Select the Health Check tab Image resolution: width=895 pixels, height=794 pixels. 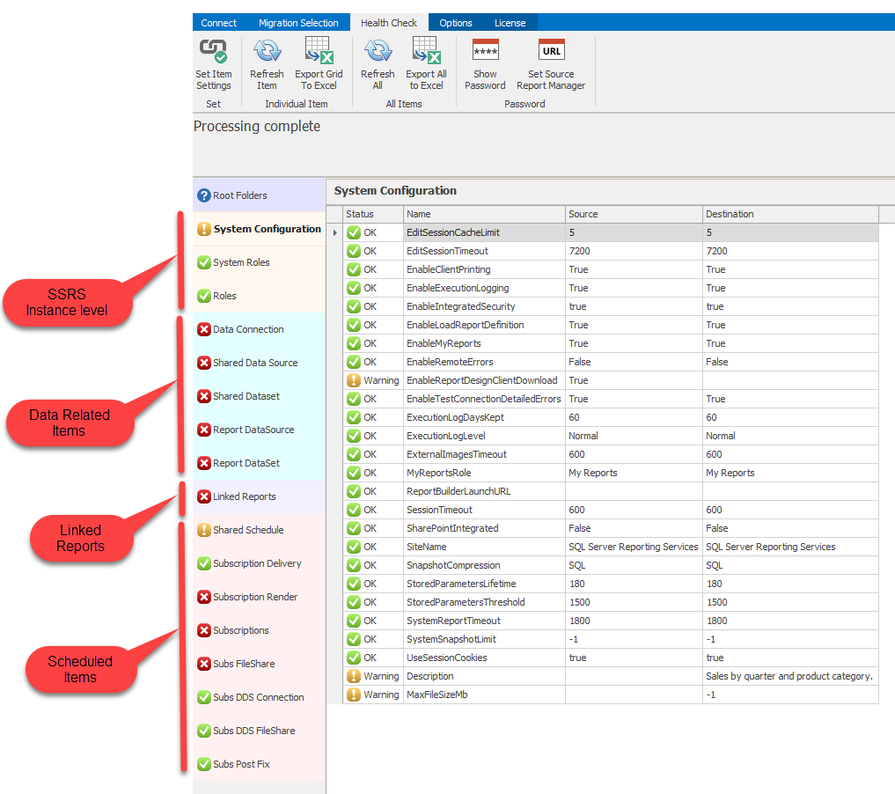point(389,23)
